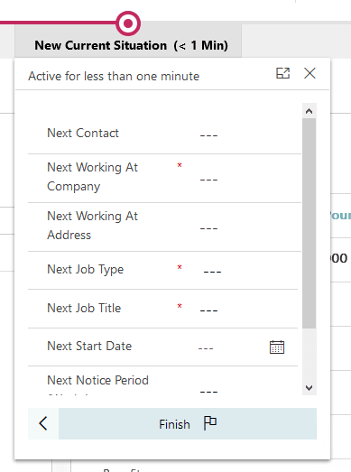This screenshot has width=351, height=472.
Task: Click the scroll down arrow in flyout
Action: (x=309, y=388)
